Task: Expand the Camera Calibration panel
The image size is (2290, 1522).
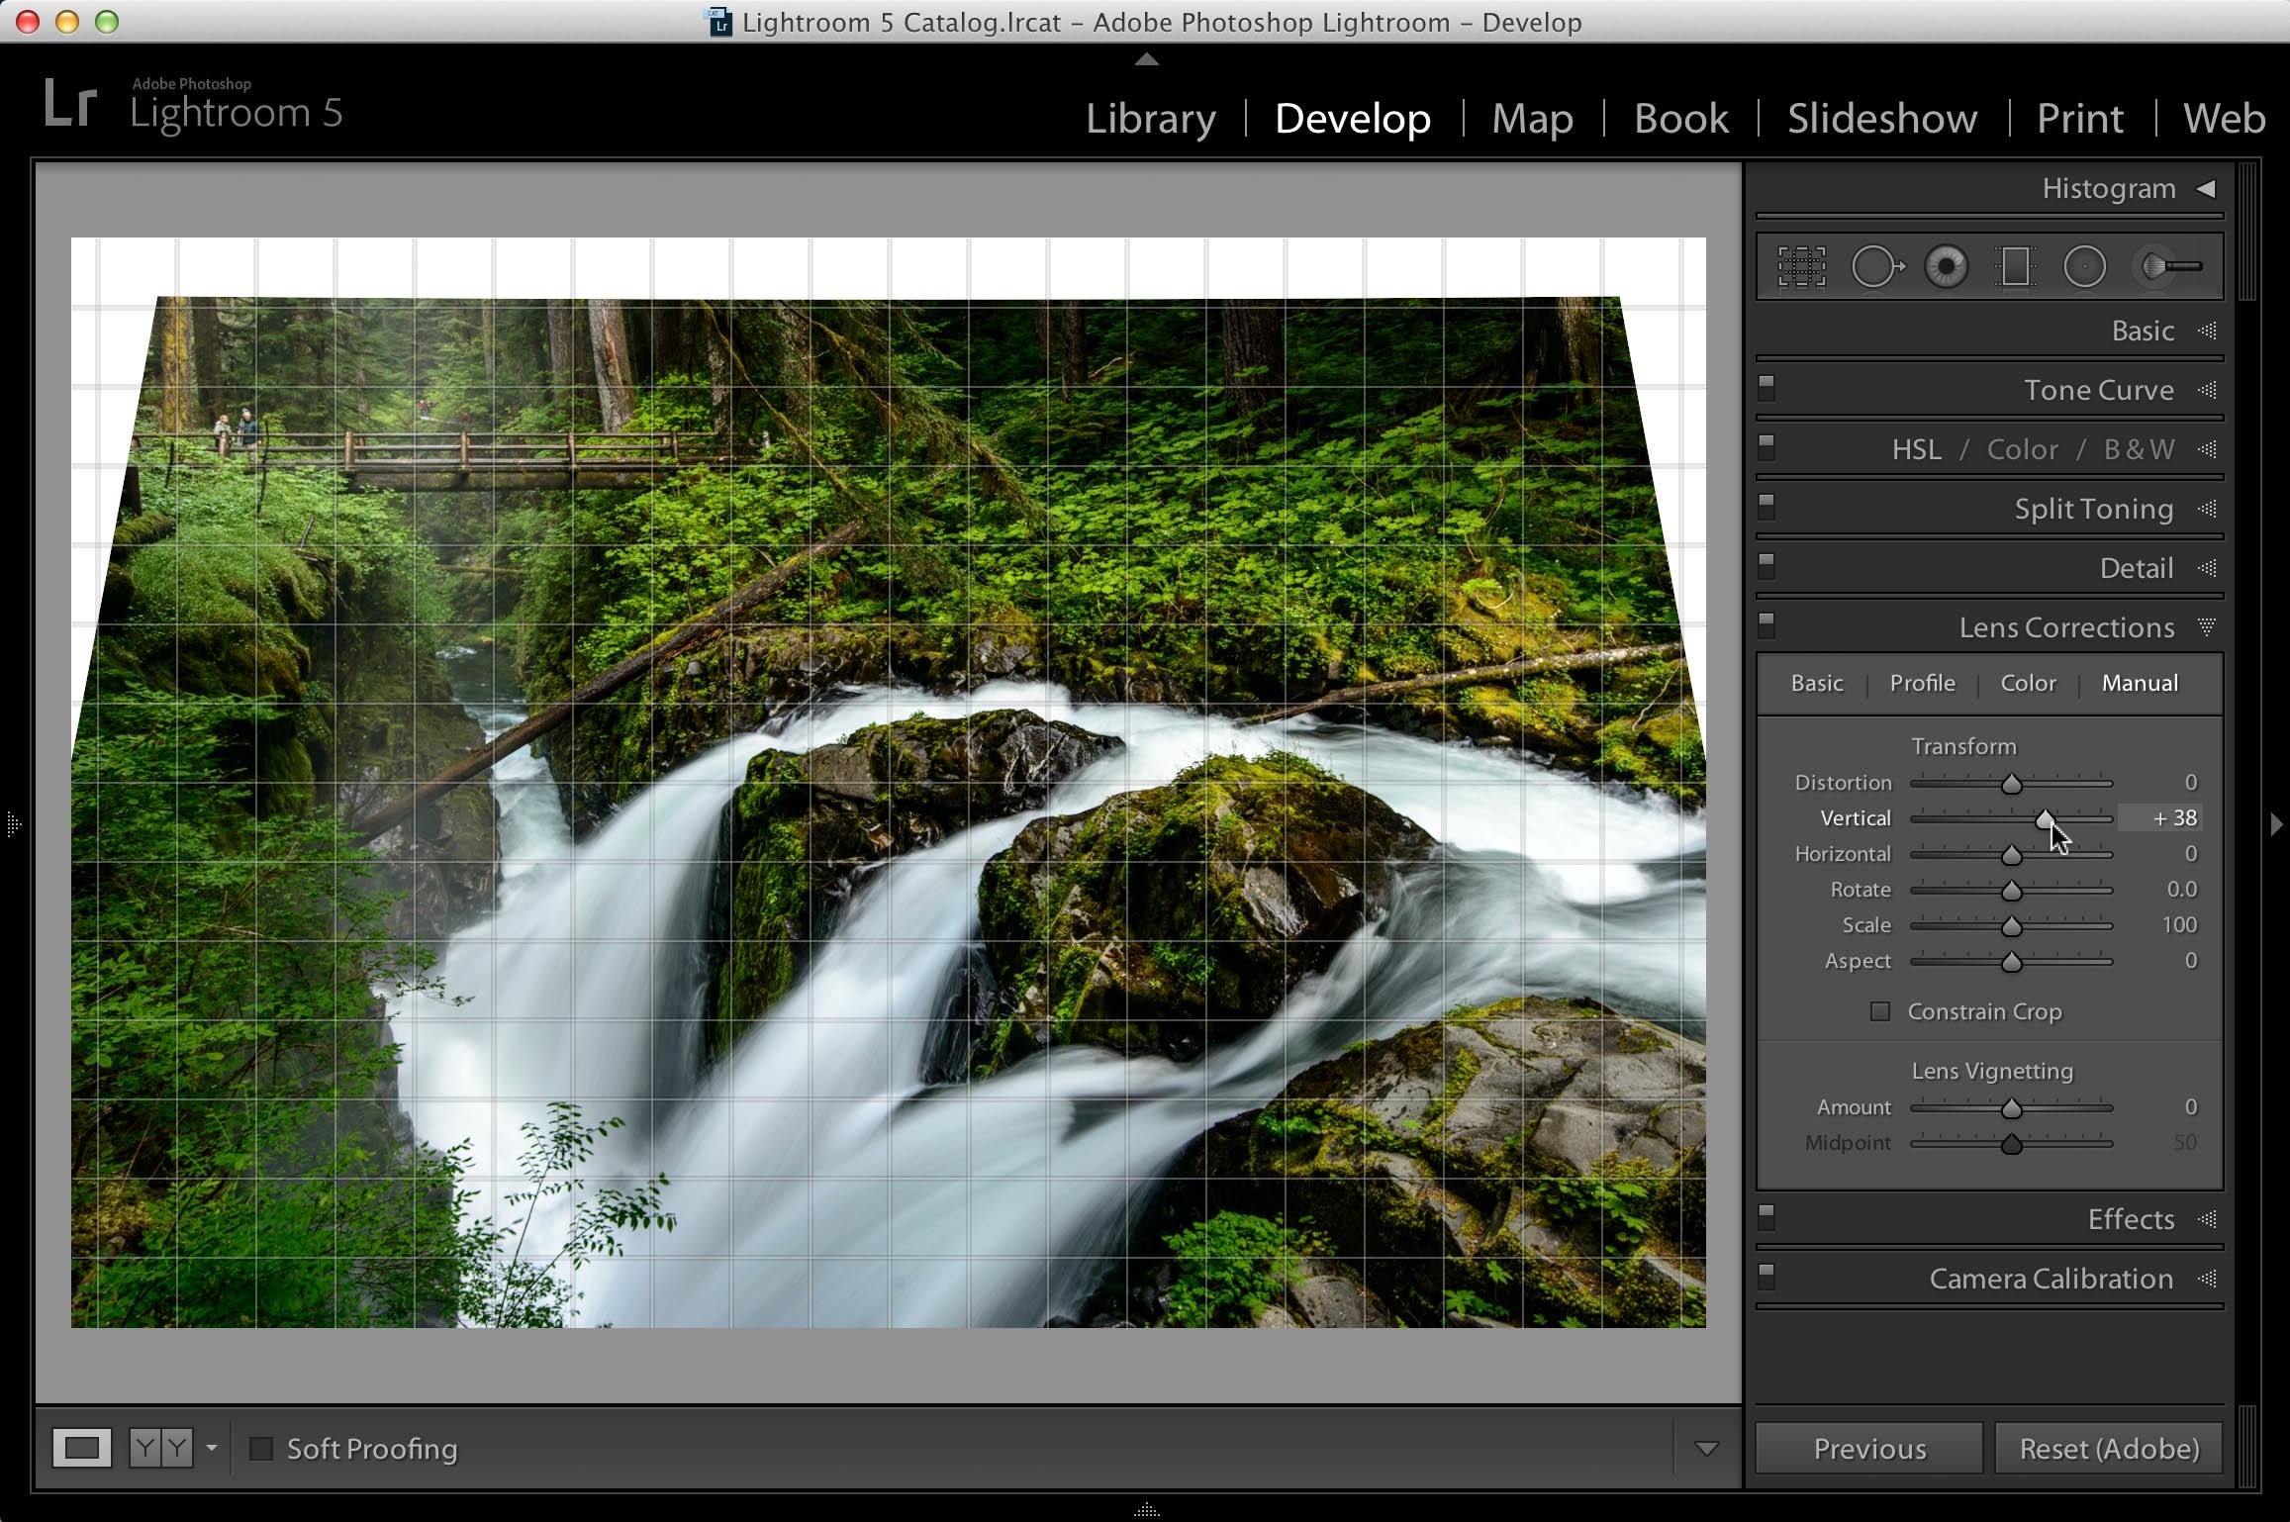Action: [x=2207, y=1279]
